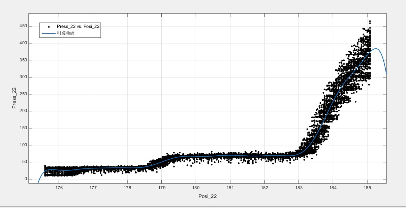Click the x-axis tick label 181
406x208 pixels.
click(230, 187)
